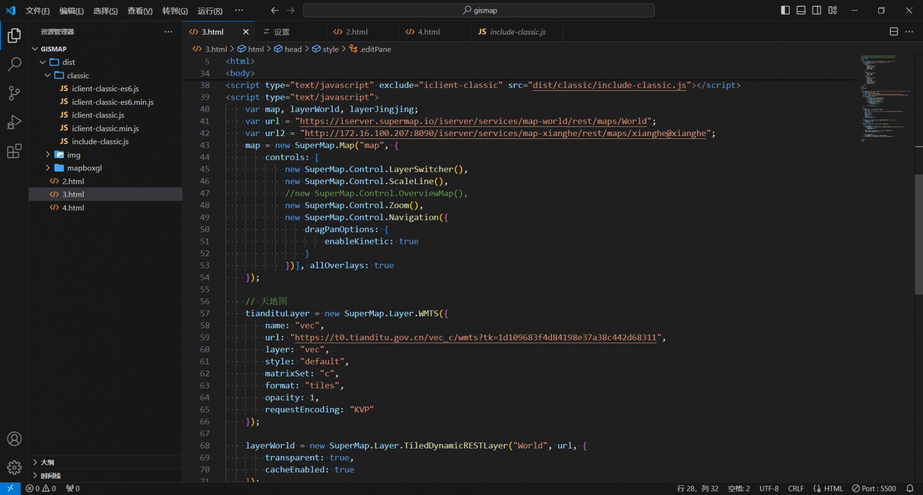Open the Explorer view in activity bar
The width and height of the screenshot is (923, 495).
click(14, 35)
